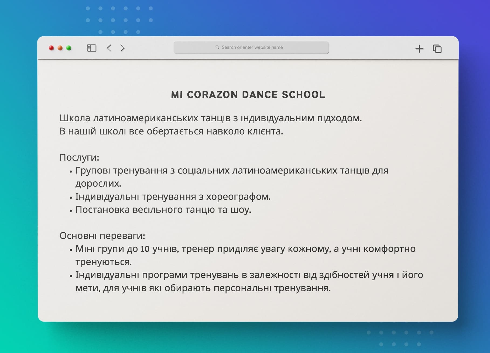The width and height of the screenshot is (490, 353).
Task: Toggle the sidebar panel icon
Action: 91,48
